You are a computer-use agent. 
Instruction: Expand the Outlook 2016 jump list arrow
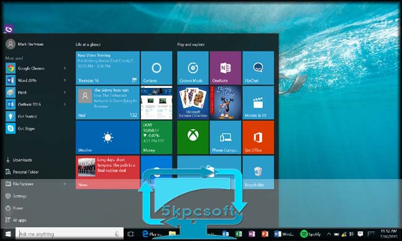pos(65,104)
